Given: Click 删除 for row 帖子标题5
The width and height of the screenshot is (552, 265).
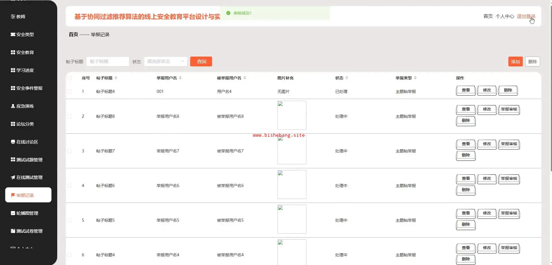Looking at the screenshot, I should click(466, 225).
